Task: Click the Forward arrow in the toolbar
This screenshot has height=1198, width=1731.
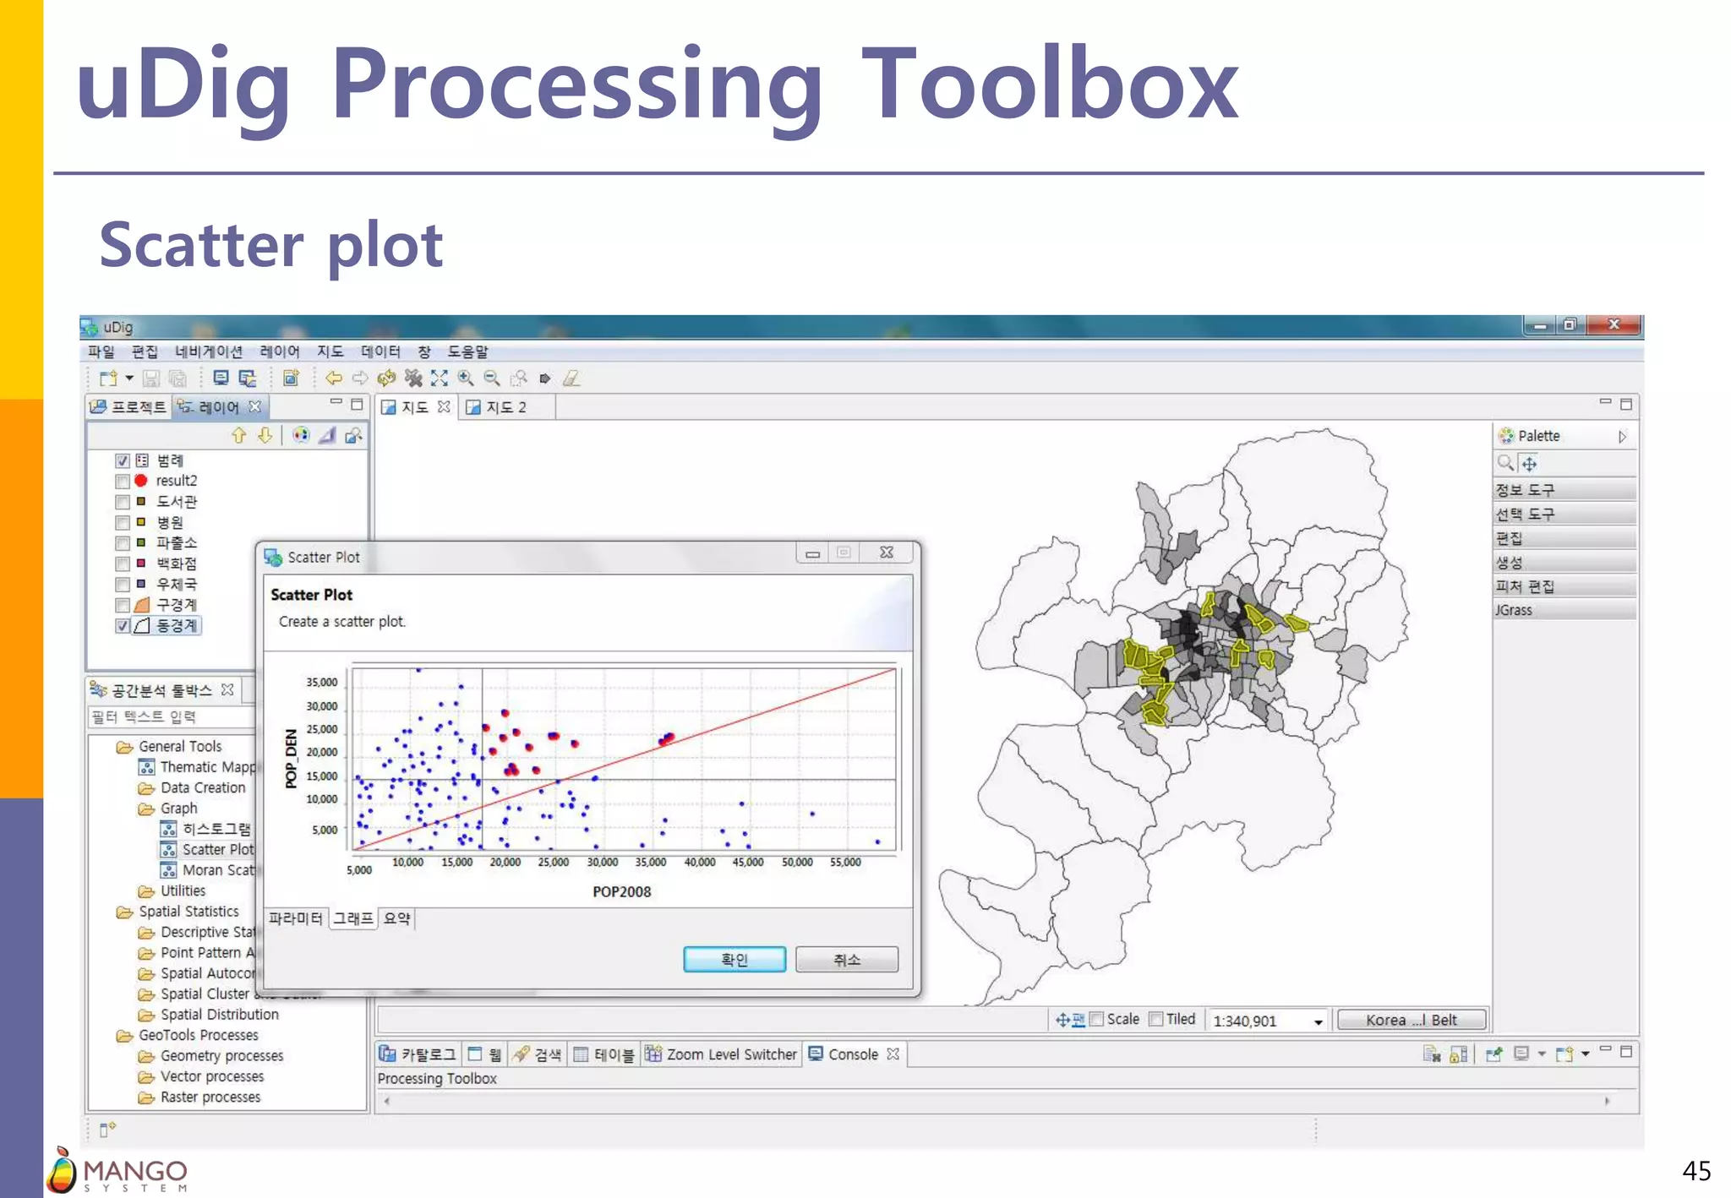Action: click(360, 378)
